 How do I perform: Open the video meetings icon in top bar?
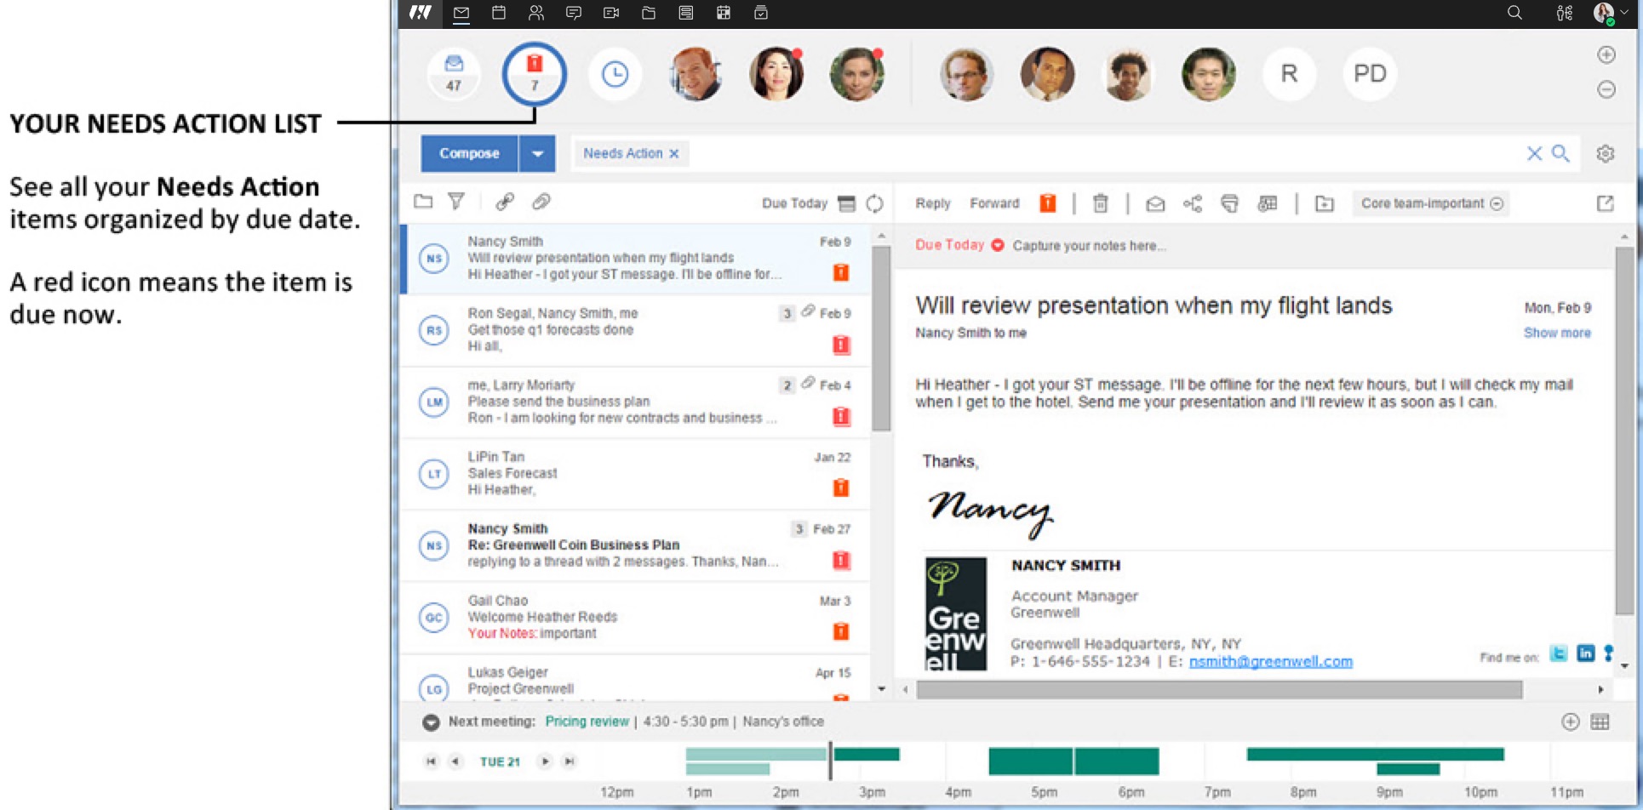click(611, 13)
